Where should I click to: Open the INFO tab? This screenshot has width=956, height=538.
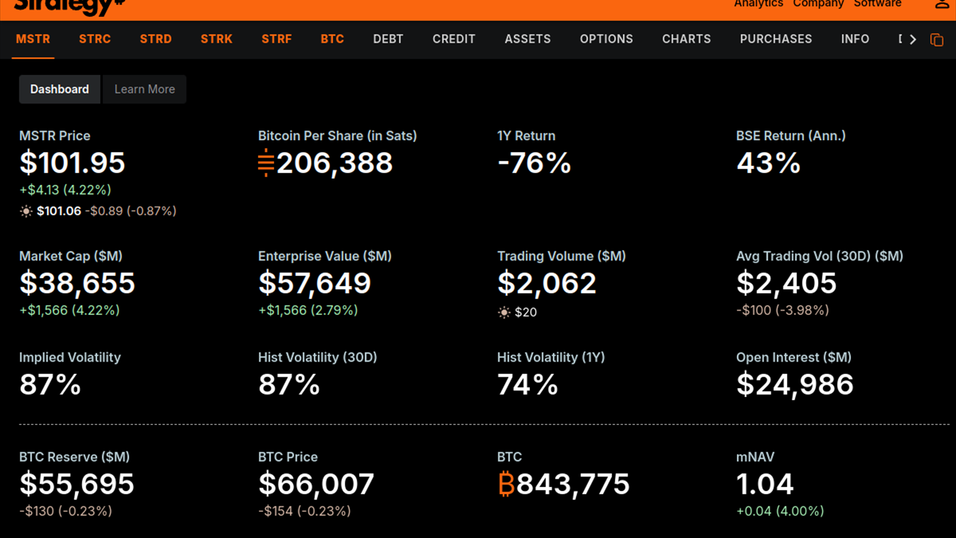click(855, 39)
